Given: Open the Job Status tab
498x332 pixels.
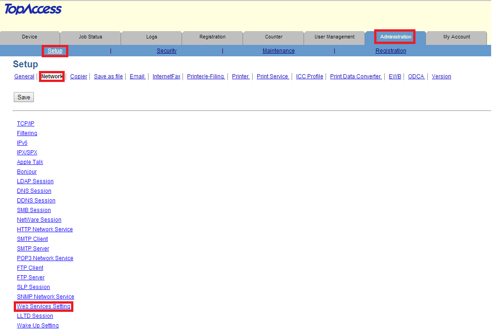Looking at the screenshot, I should (x=90, y=37).
